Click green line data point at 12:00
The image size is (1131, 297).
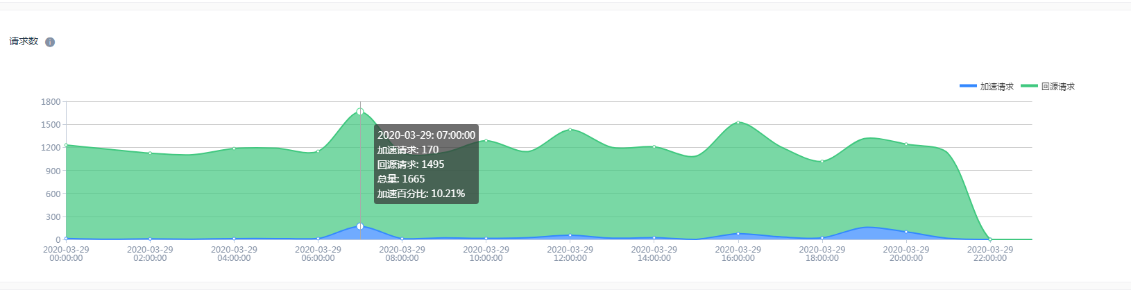pos(570,130)
